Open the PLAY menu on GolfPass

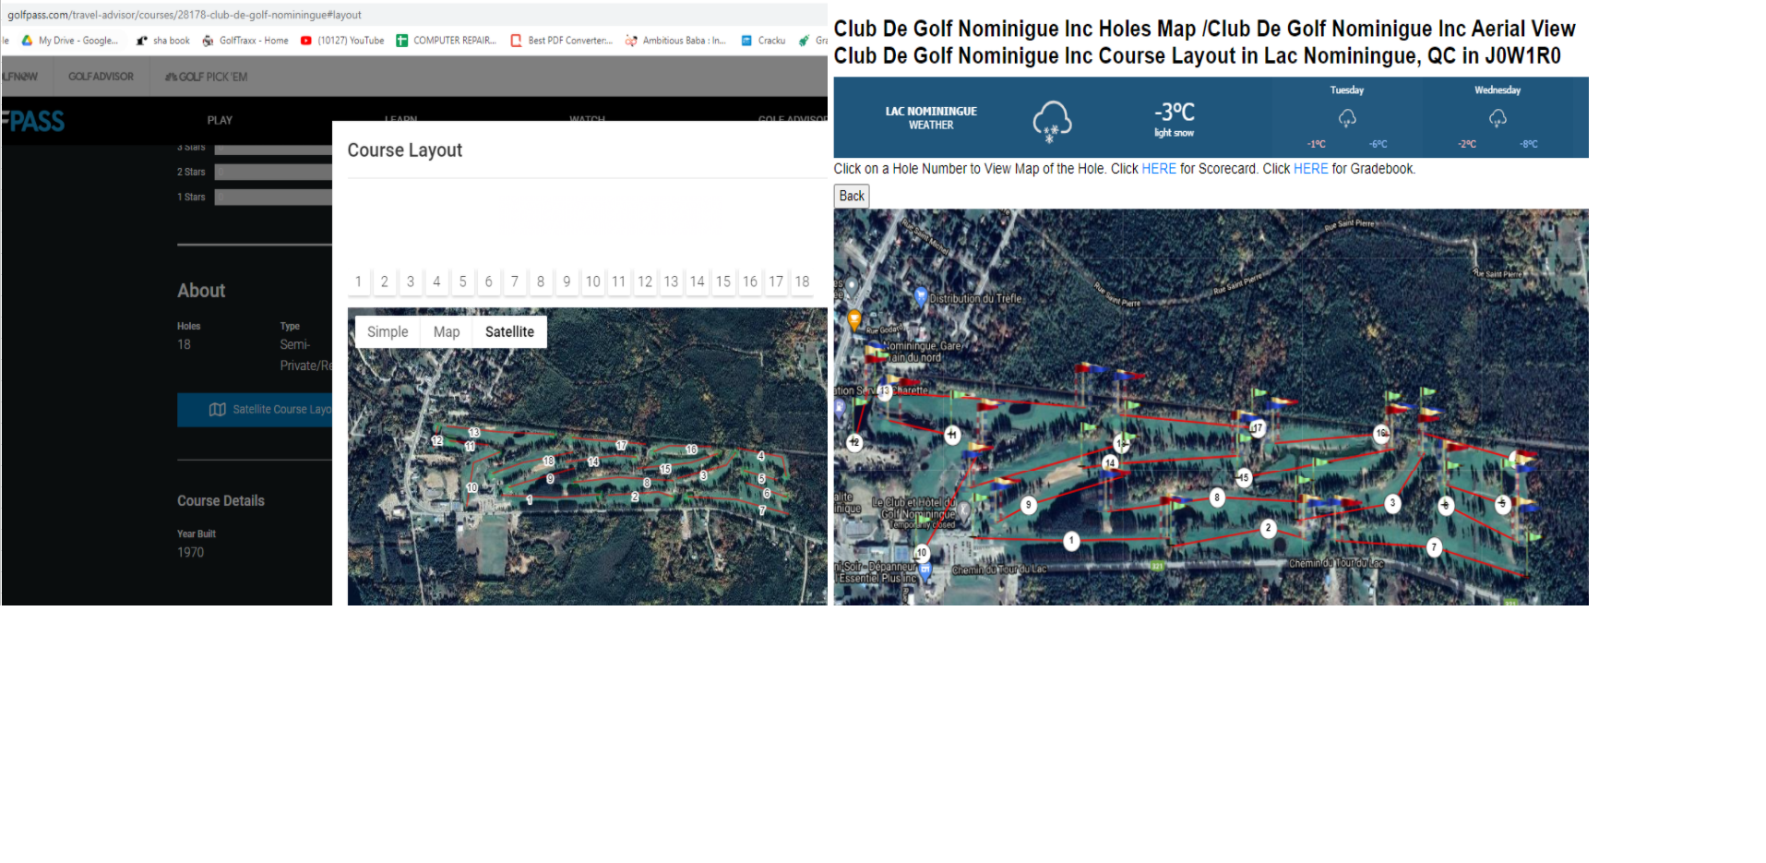coord(220,120)
